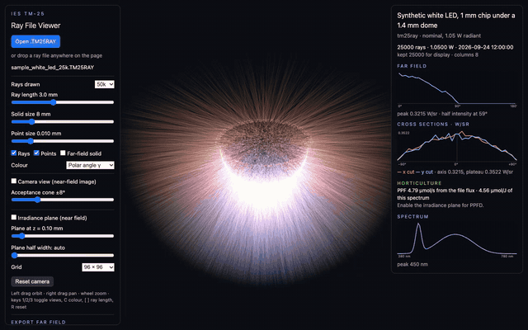Viewport: 528px width, 330px height.
Task: Click the spectrum plot
Action: (457, 240)
